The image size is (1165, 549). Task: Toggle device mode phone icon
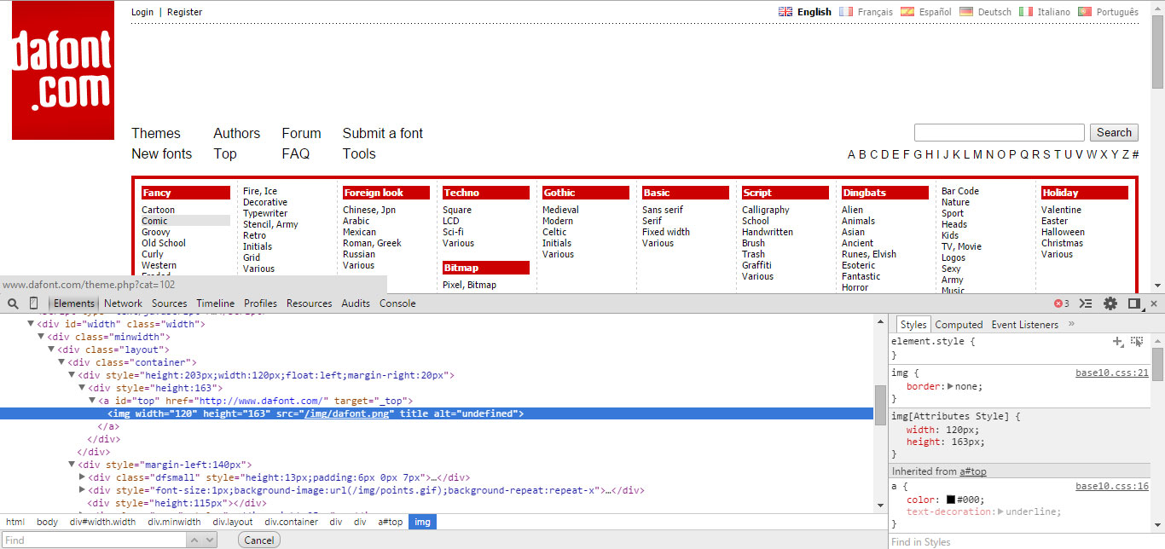click(x=34, y=303)
